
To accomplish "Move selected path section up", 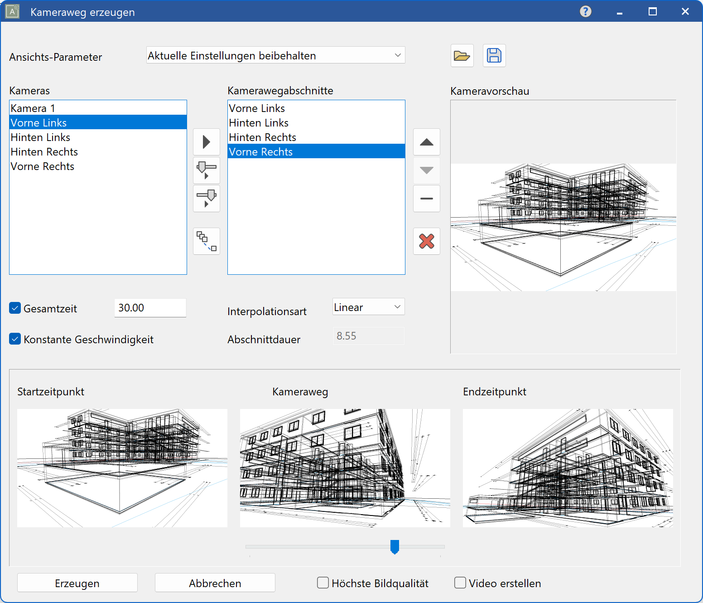I will point(426,142).
